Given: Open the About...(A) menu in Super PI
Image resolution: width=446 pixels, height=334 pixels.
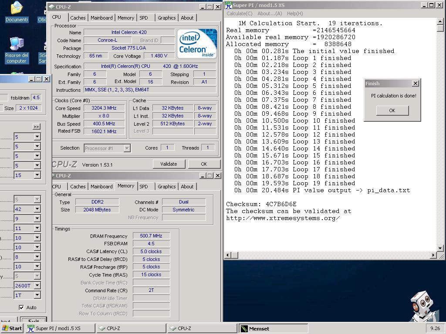Looking at the screenshot, I should (x=270, y=13).
